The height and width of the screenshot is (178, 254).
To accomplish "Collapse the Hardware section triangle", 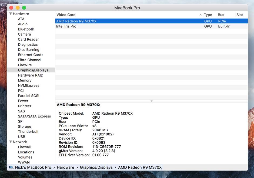I will [x=11, y=14].
